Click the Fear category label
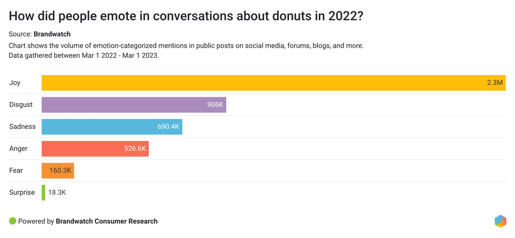The image size is (515, 238). [x=16, y=171]
